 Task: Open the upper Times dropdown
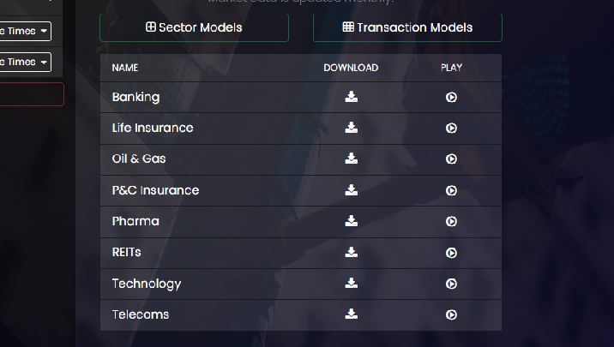pyautogui.click(x=25, y=32)
